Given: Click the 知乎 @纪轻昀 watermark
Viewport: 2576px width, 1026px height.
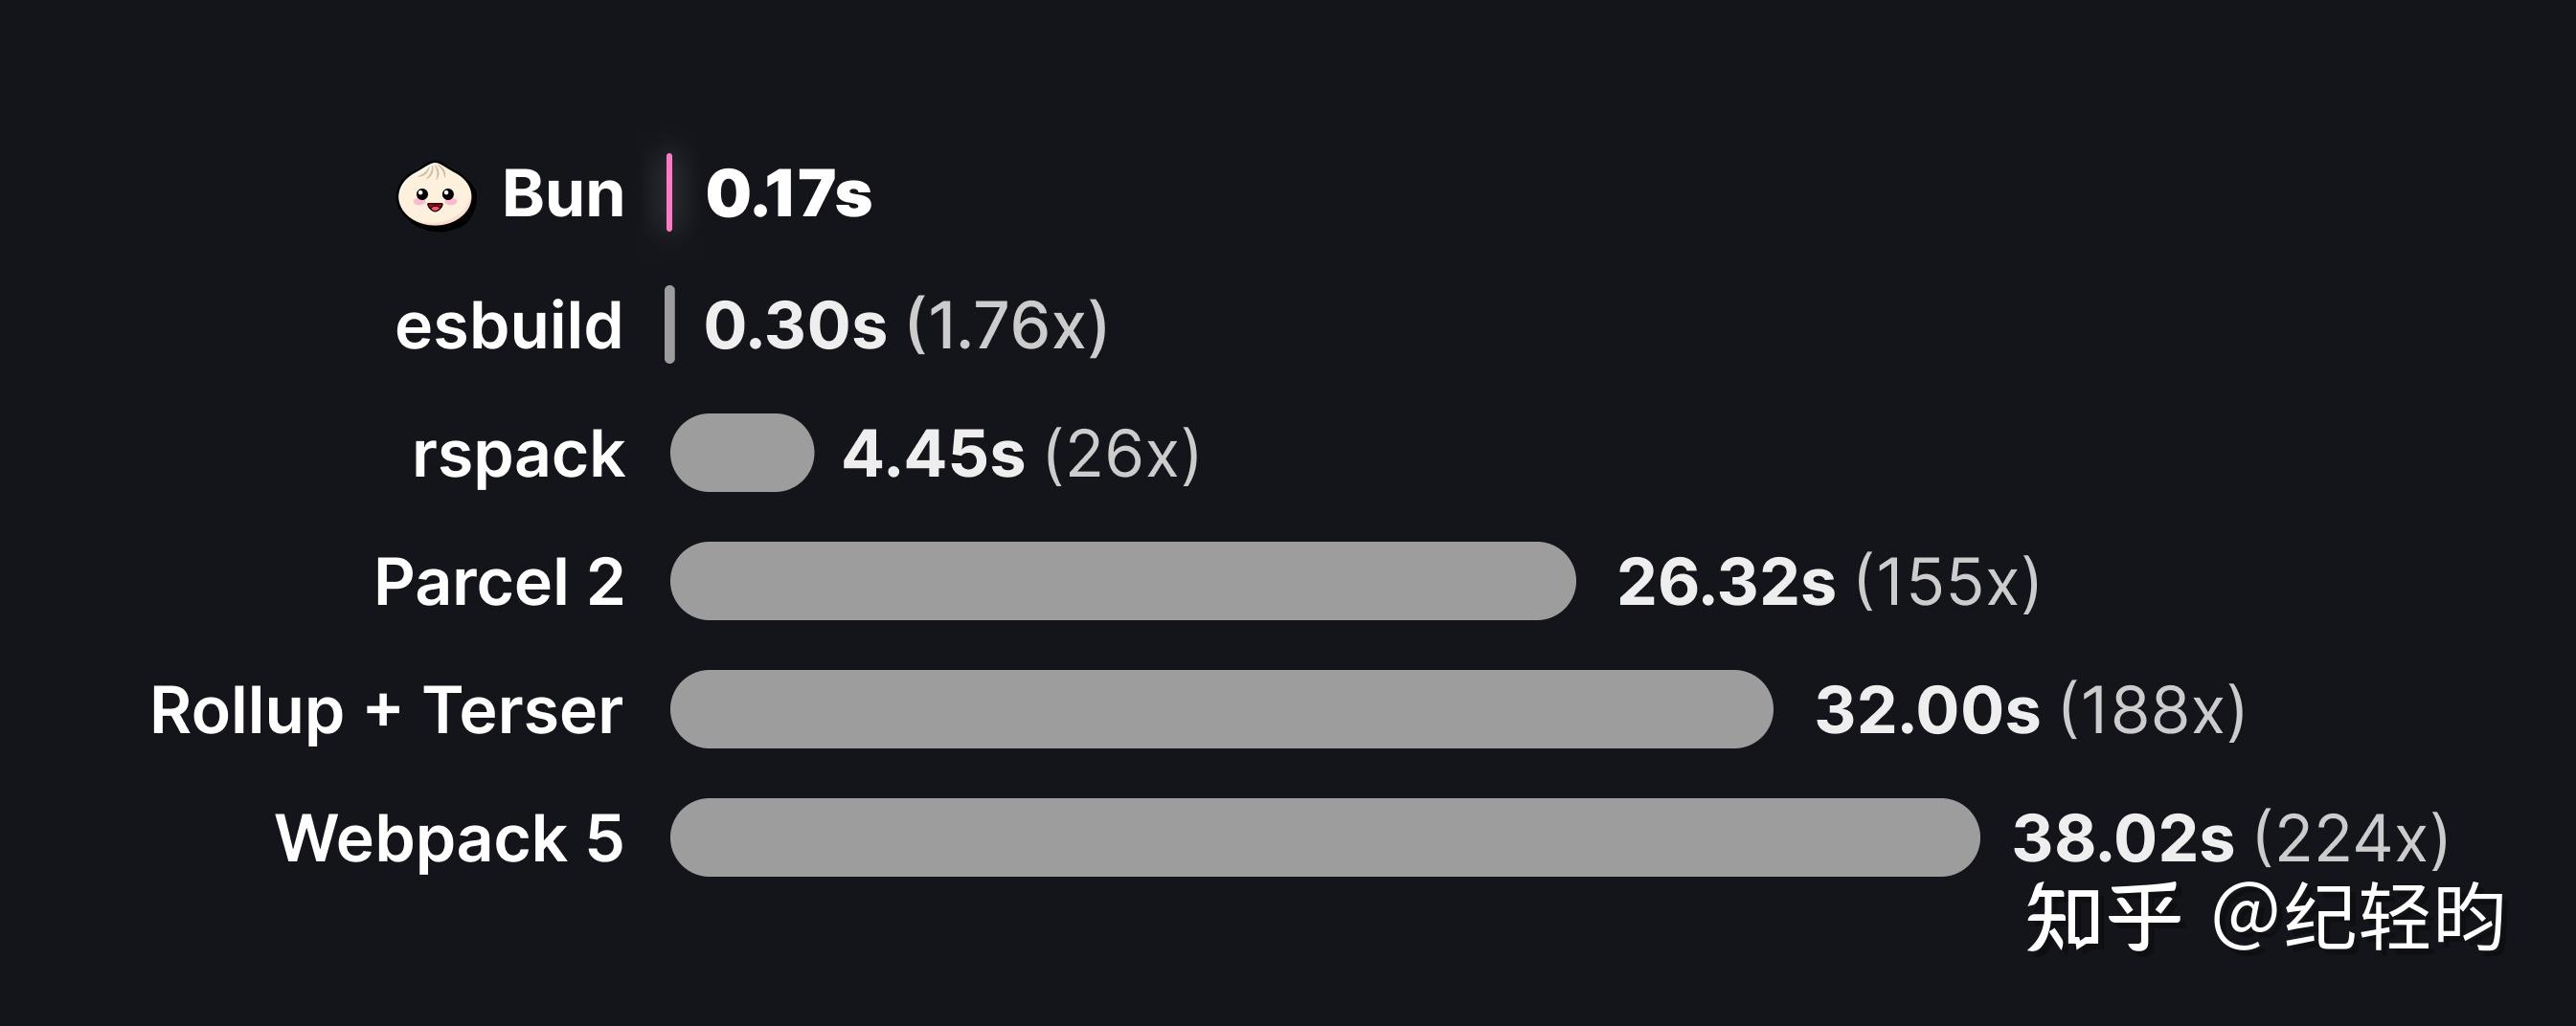Looking at the screenshot, I should point(2264,917).
